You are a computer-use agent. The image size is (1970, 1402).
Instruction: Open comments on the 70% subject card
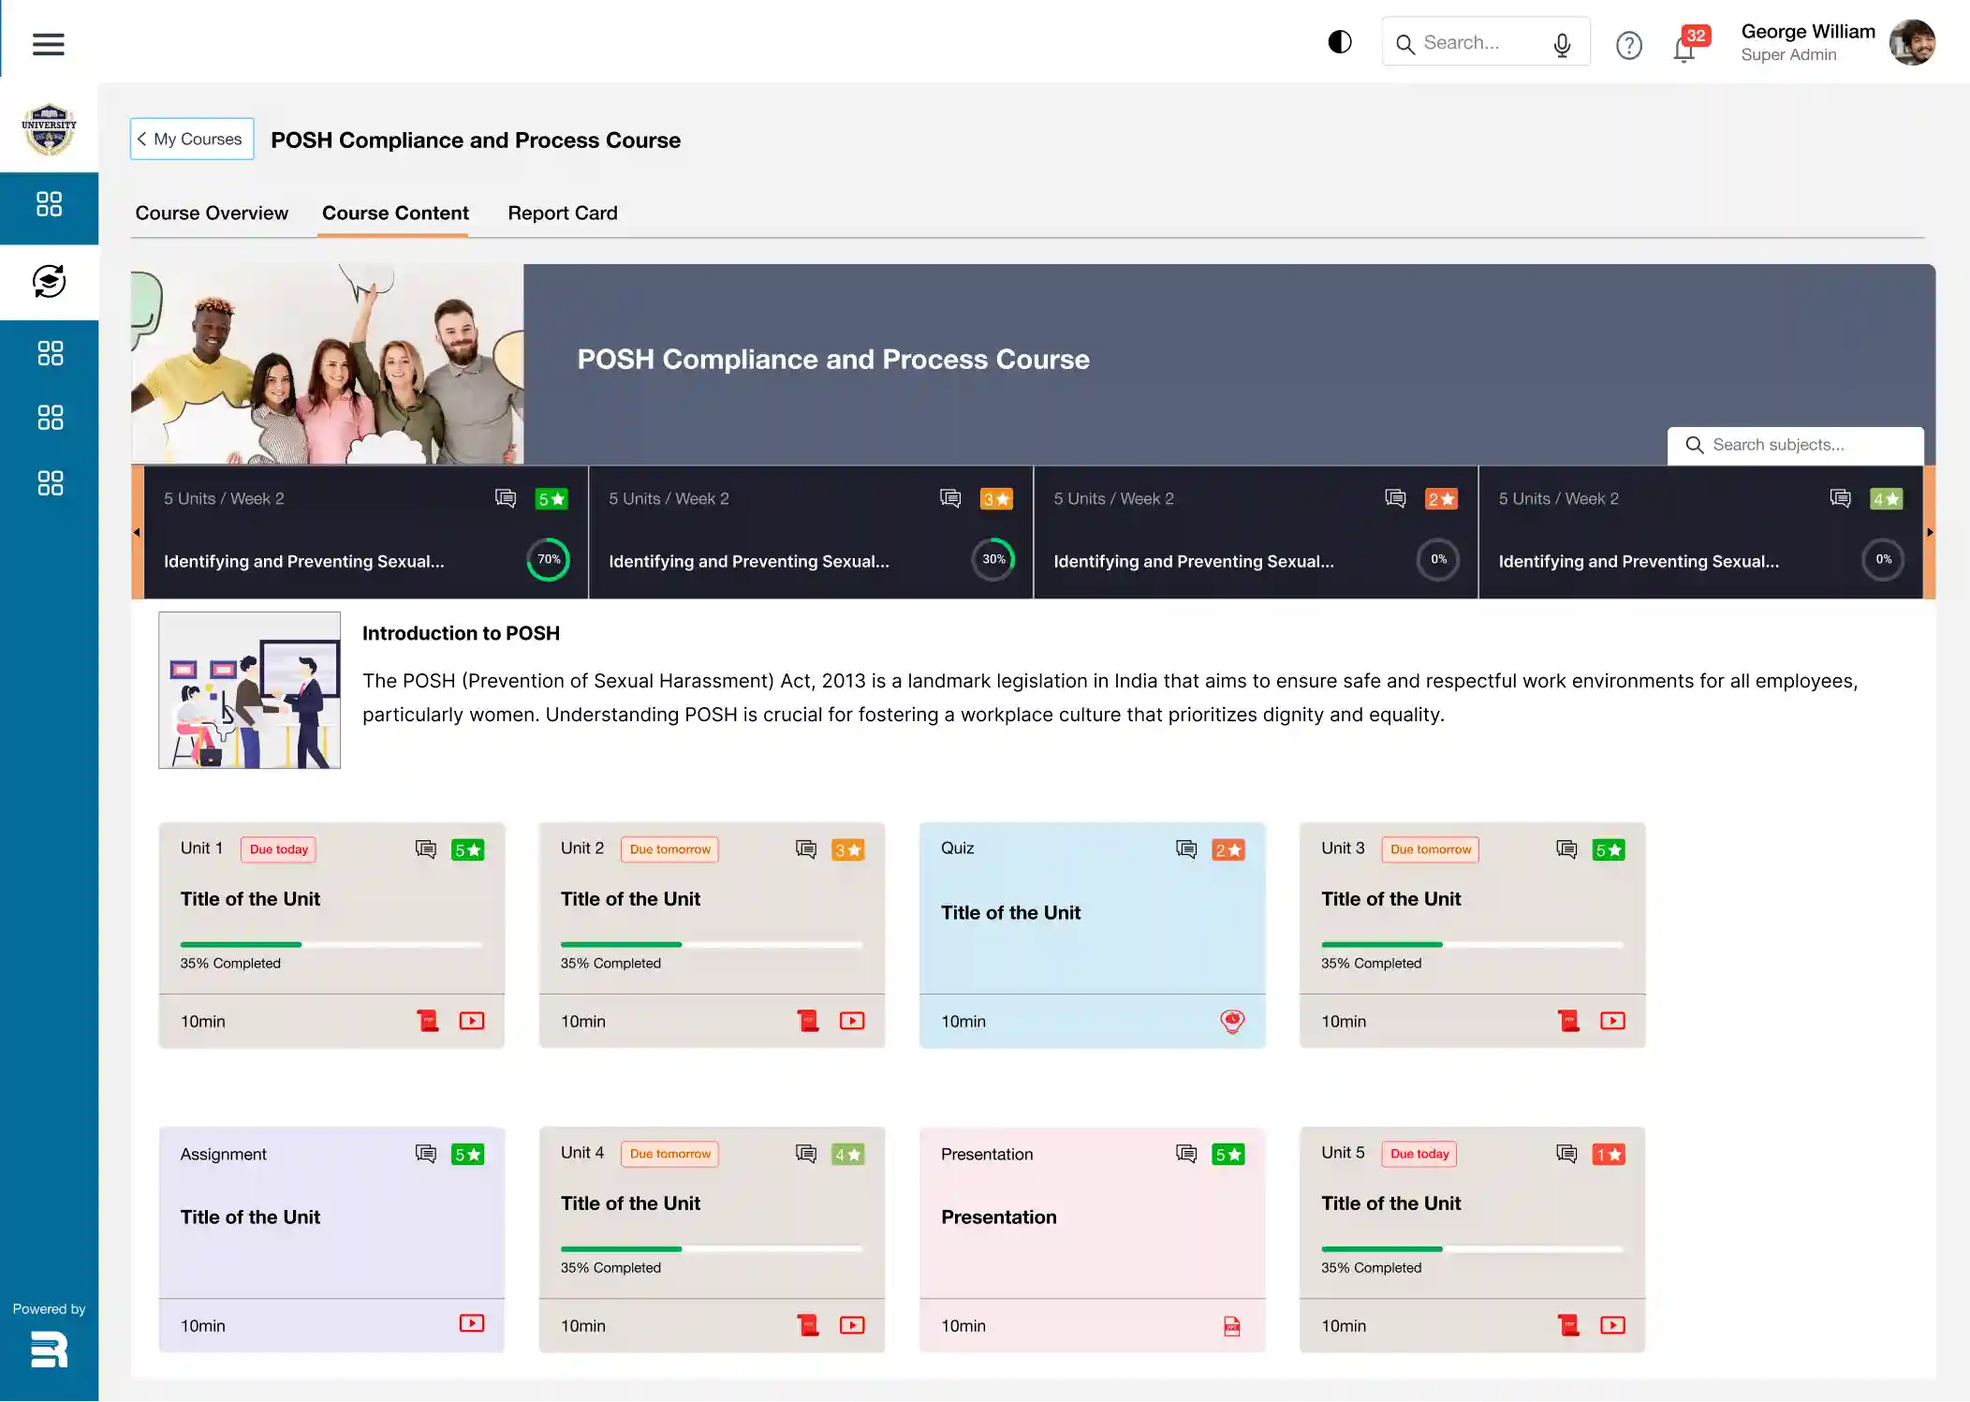(x=506, y=498)
